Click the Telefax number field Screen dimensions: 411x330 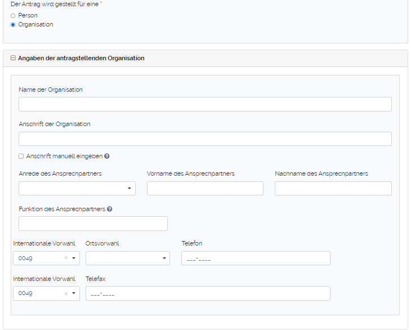208,293
